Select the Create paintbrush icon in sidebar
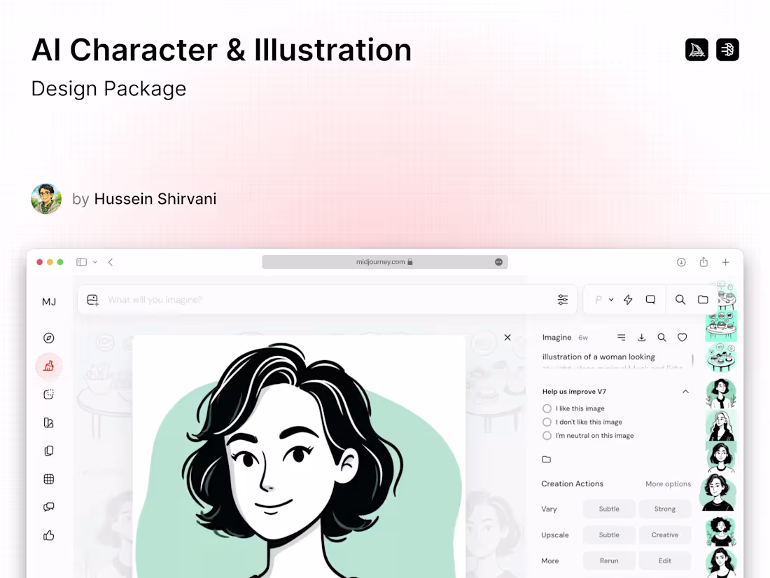The height and width of the screenshot is (578, 770). [x=48, y=366]
